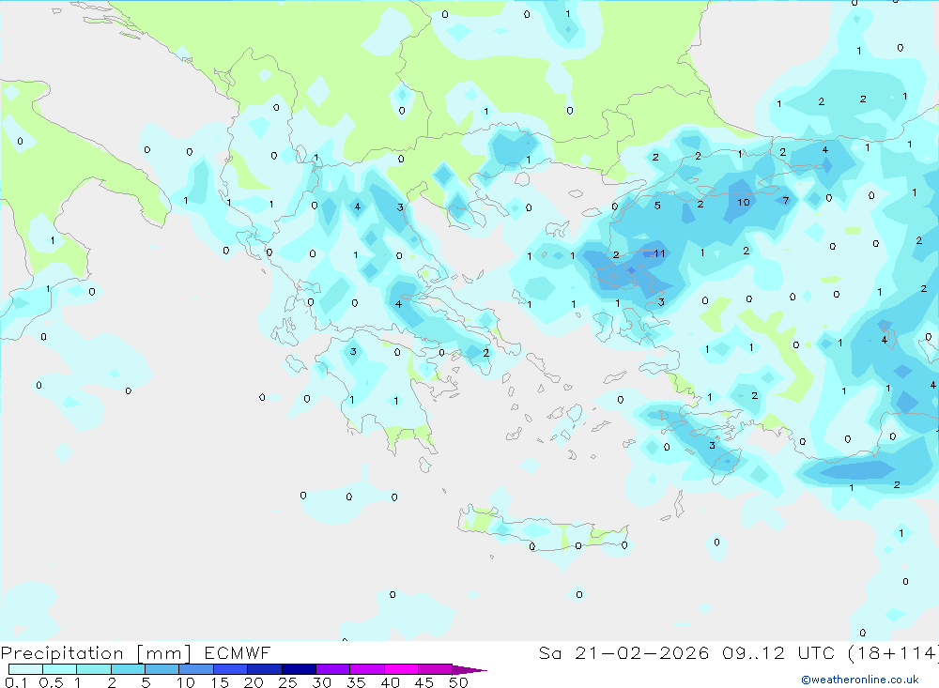Click the '7' precipitation value on the map
This screenshot has height=688, width=939.
tap(786, 201)
